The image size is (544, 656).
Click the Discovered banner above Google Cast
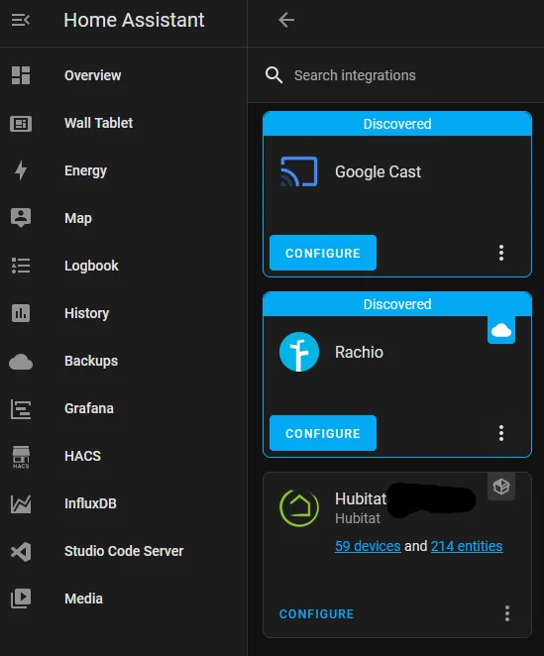tap(397, 124)
